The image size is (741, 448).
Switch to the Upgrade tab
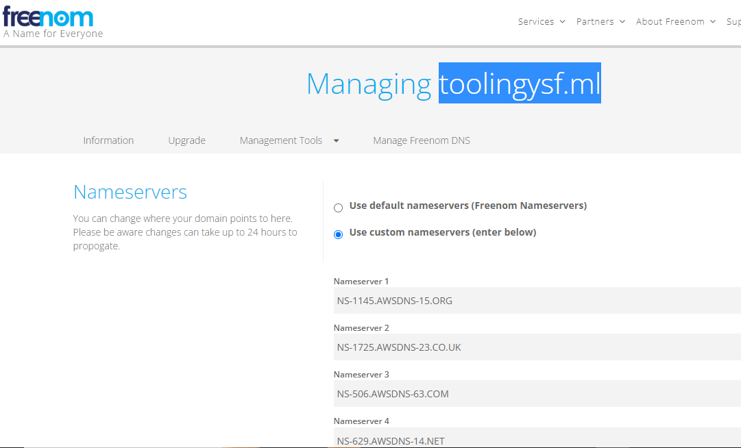click(186, 140)
